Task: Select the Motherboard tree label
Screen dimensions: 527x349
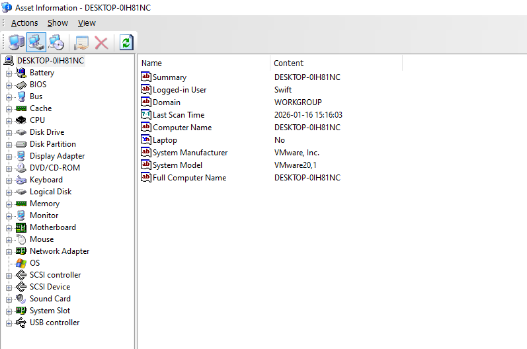Action: tap(53, 227)
